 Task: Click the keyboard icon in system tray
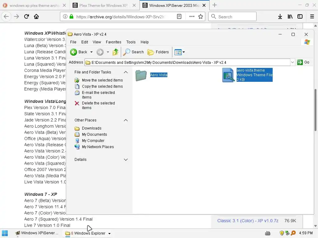(x=268, y=233)
